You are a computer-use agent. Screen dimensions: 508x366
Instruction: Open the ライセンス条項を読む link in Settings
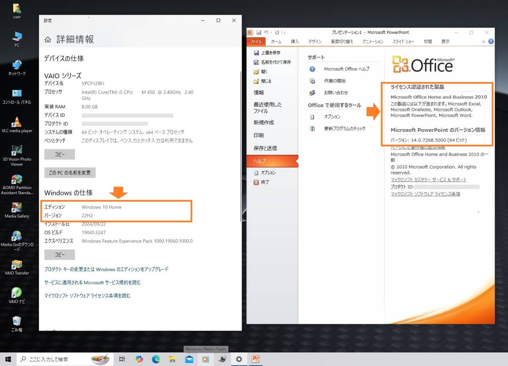click(x=87, y=296)
